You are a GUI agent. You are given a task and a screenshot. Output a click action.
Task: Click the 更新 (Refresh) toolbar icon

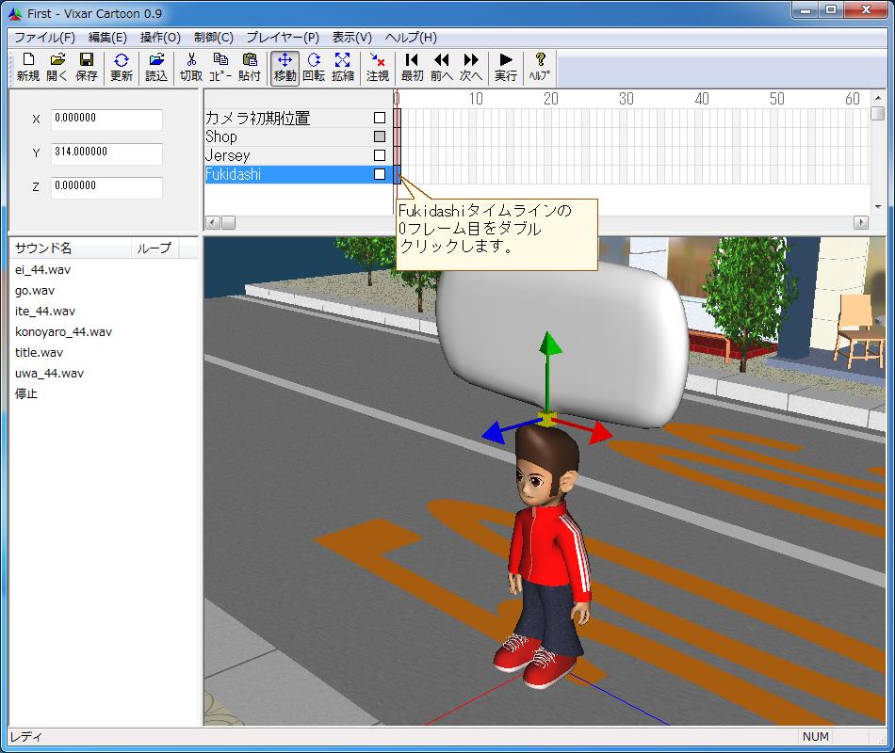tap(122, 67)
